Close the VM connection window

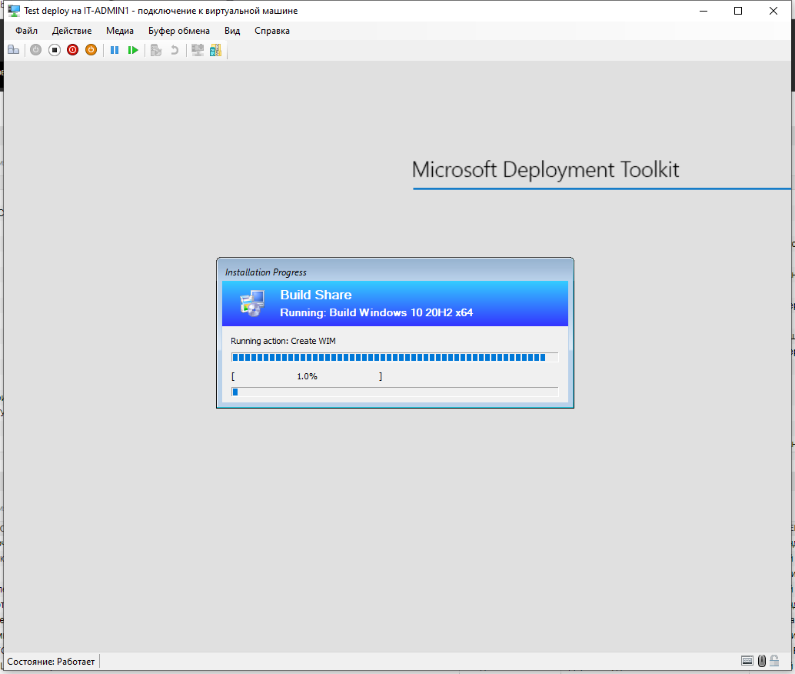pos(773,11)
